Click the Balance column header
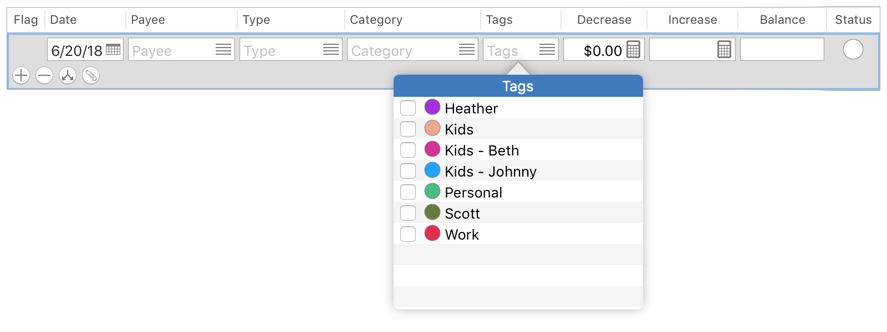This screenshot has height=332, width=887. 781,19
